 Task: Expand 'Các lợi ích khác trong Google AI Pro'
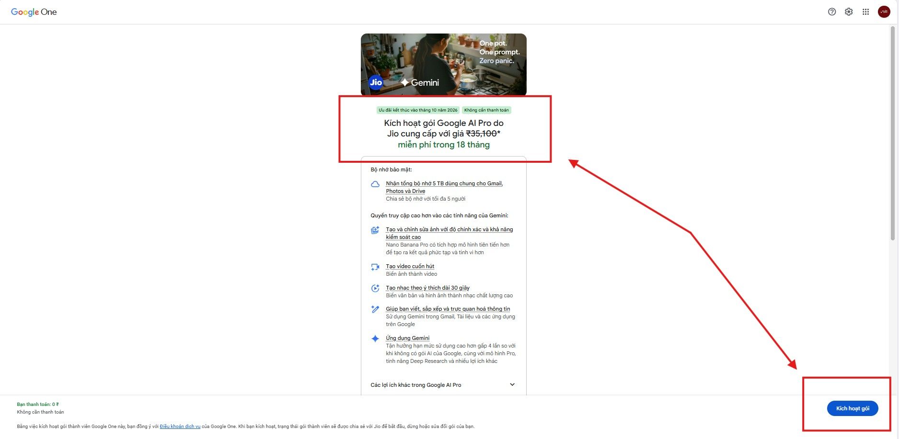[443, 385]
